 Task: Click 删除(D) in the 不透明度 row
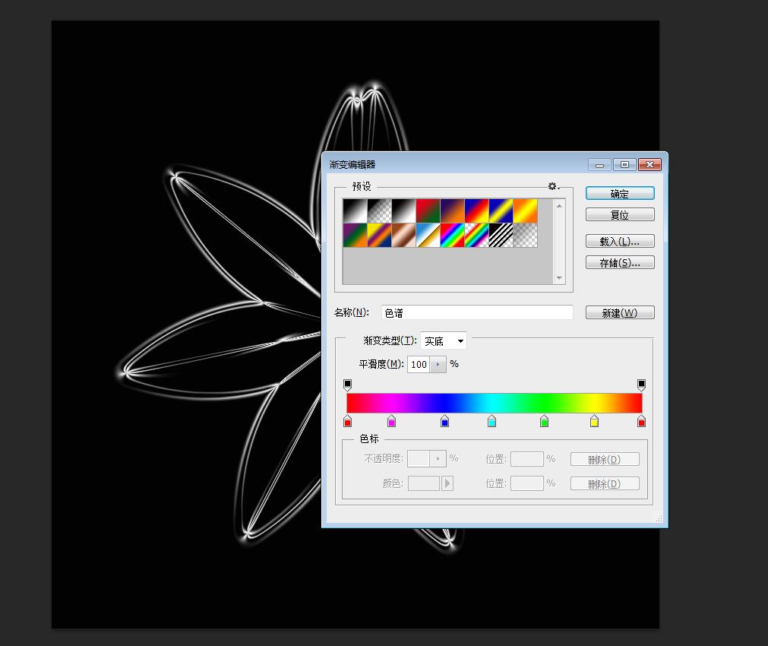click(x=605, y=459)
